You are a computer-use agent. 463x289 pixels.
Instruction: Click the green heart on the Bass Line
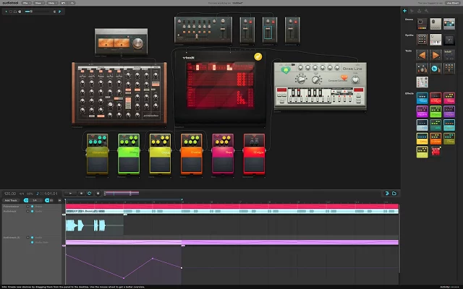[286, 71]
